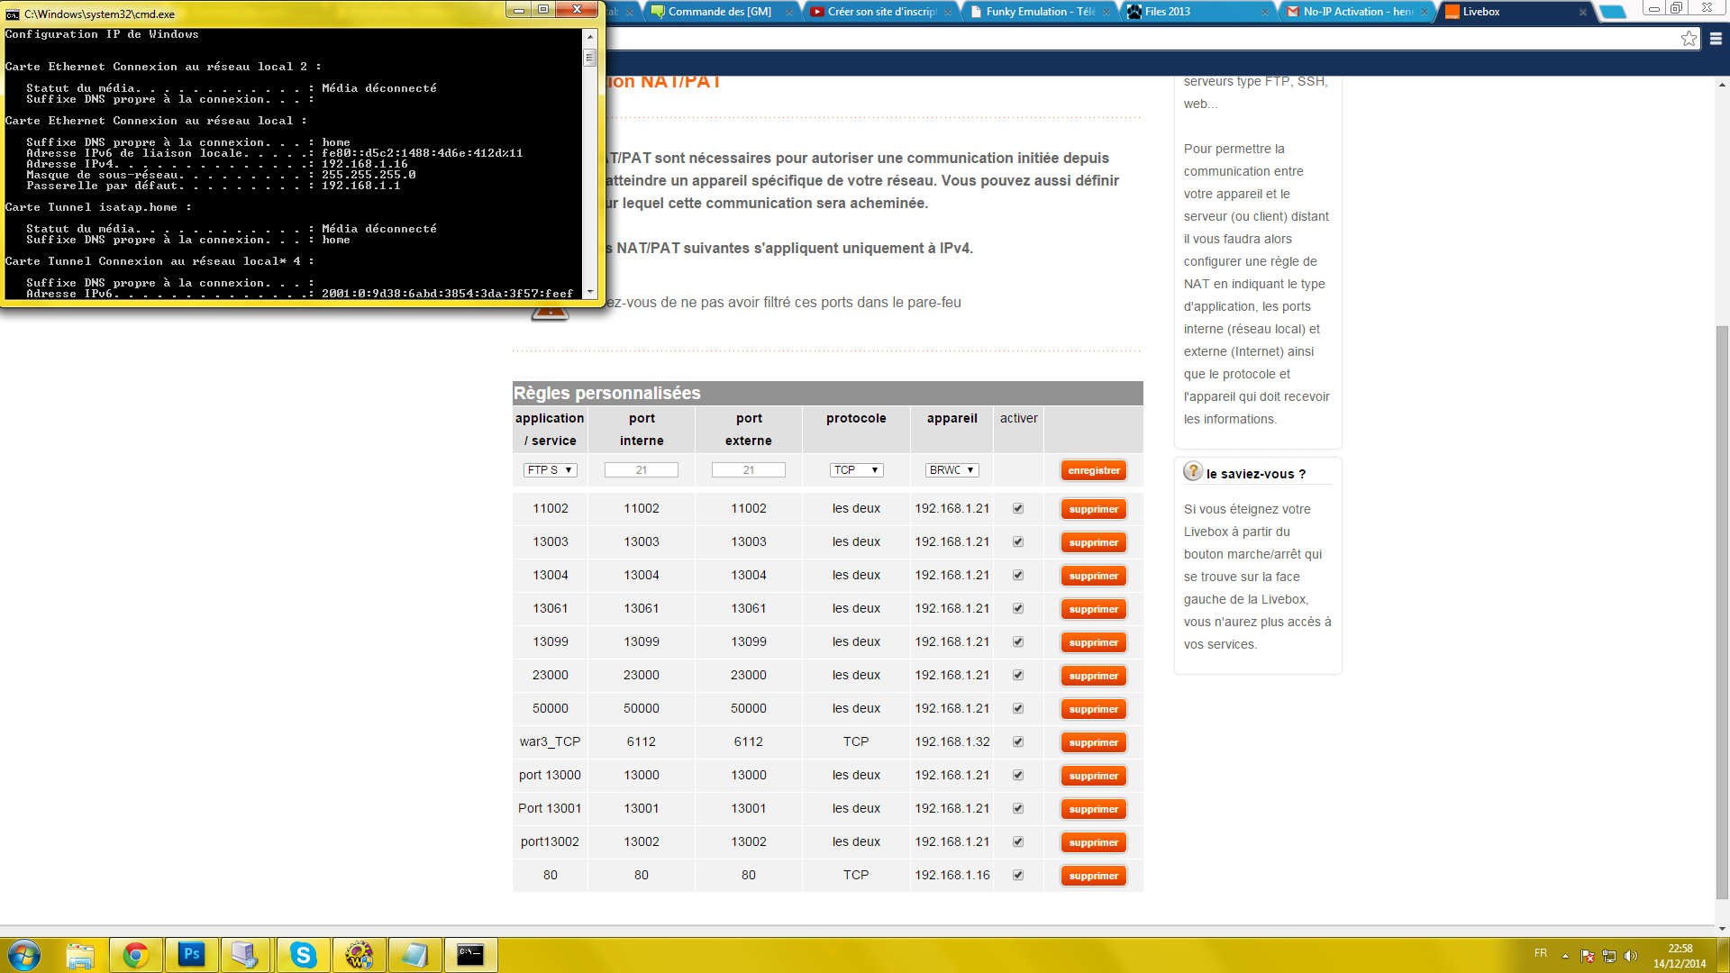Click the question mark icon beside 'le saviez-vous'
The image size is (1730, 973).
pos(1193,471)
